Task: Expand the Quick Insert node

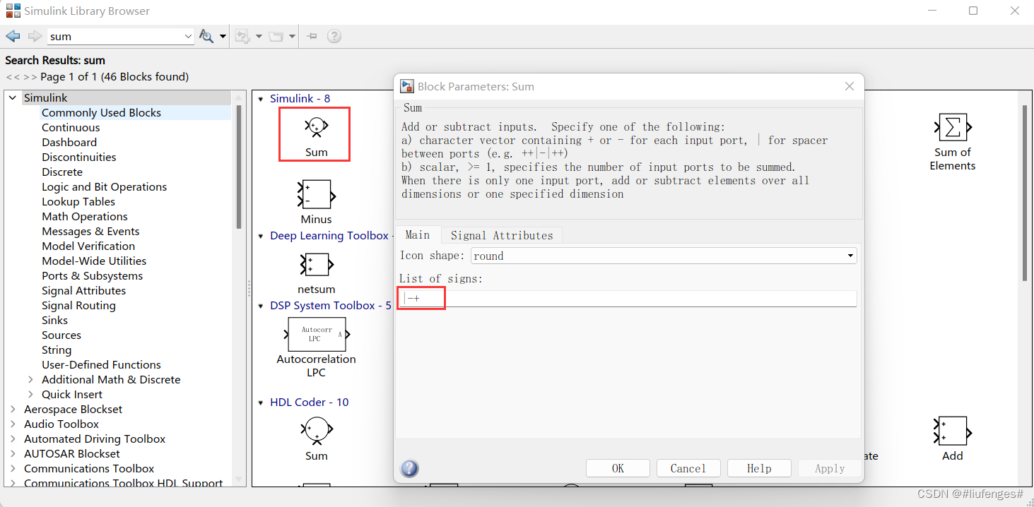Action: pyautogui.click(x=30, y=395)
